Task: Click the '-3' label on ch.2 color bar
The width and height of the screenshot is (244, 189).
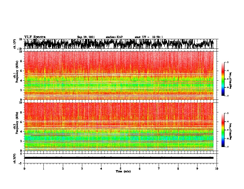Action: [227, 113]
